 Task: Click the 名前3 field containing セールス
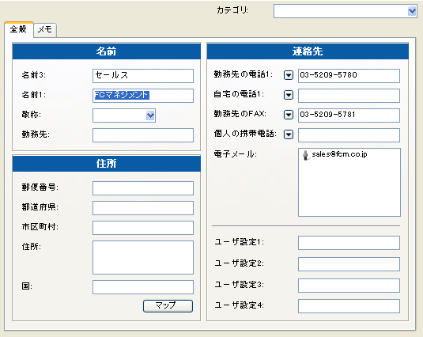[x=143, y=76]
